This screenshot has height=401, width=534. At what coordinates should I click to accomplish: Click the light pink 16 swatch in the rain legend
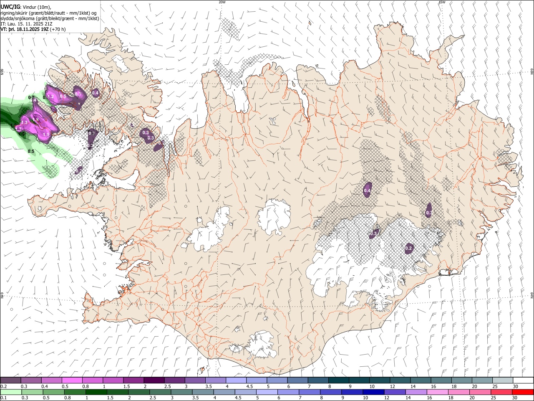[x=438, y=392]
